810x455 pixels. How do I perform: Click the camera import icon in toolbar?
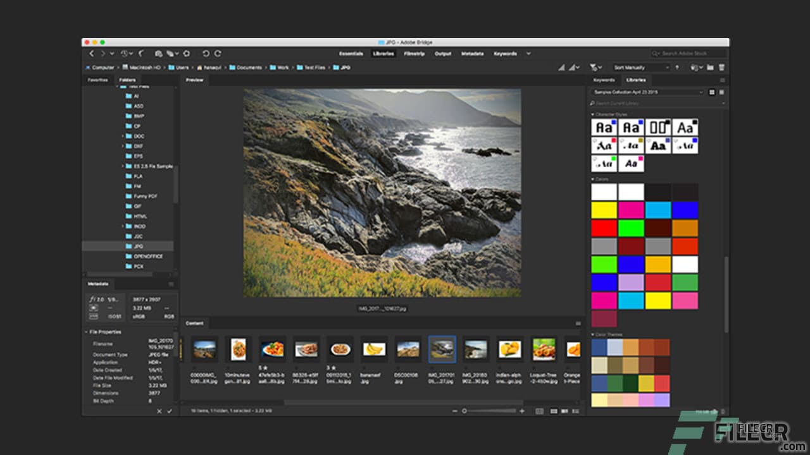[x=159, y=54]
